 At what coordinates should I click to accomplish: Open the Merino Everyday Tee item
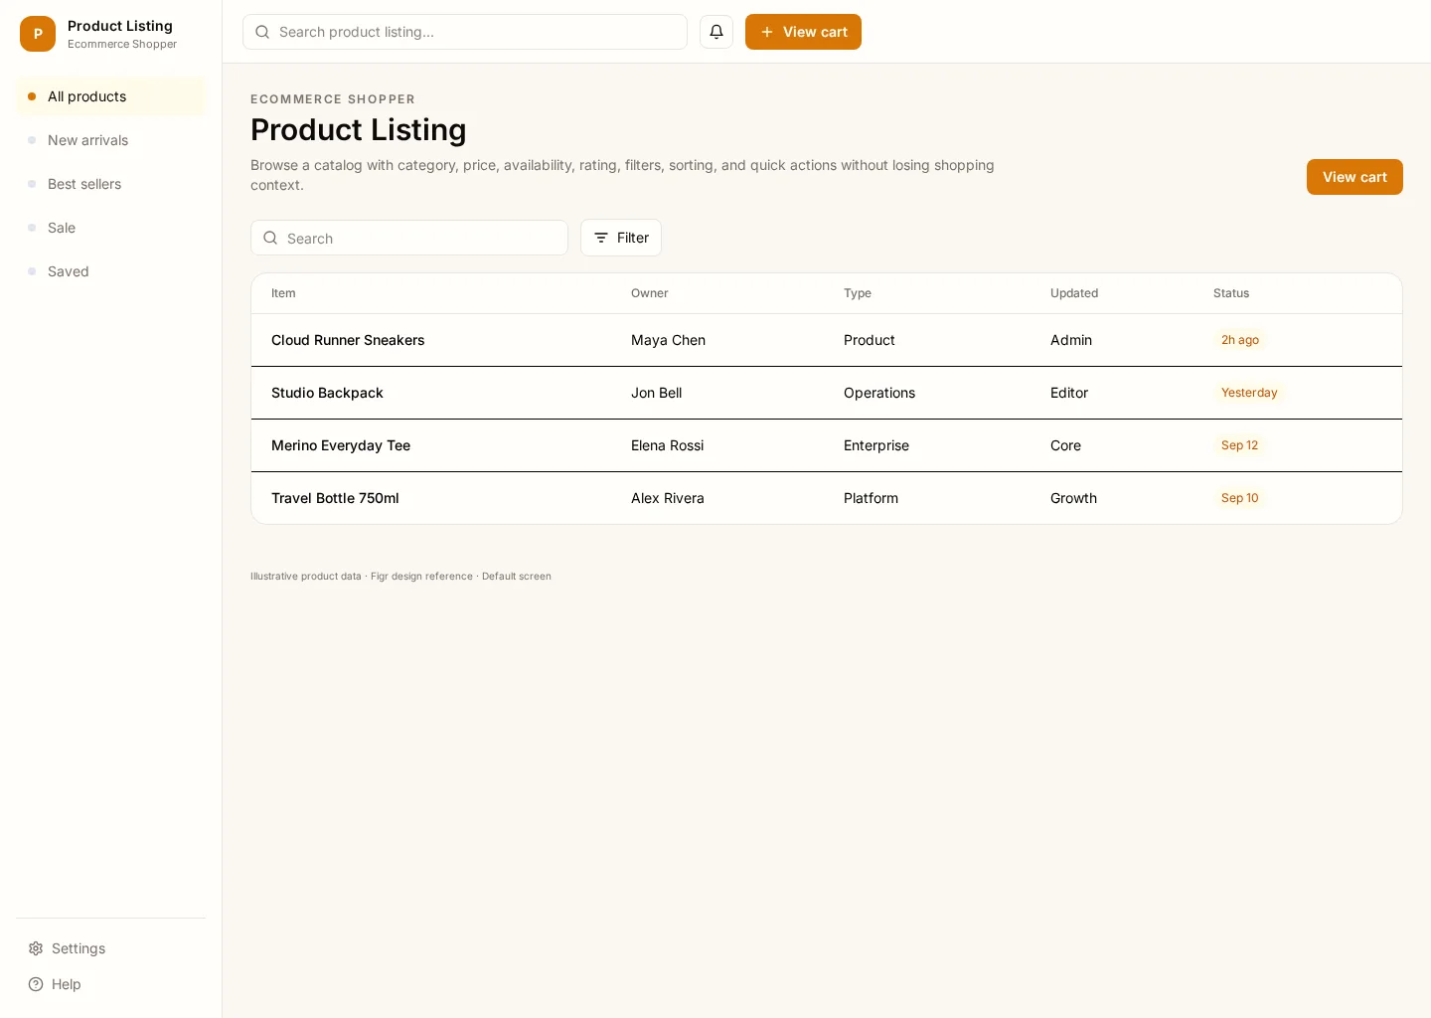tap(341, 445)
